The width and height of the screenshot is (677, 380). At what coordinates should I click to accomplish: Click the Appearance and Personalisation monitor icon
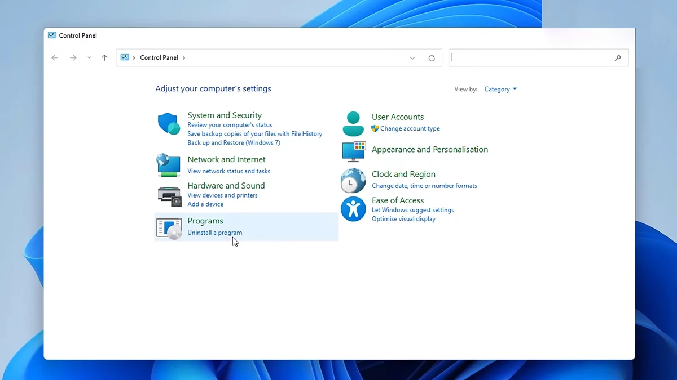click(x=354, y=151)
